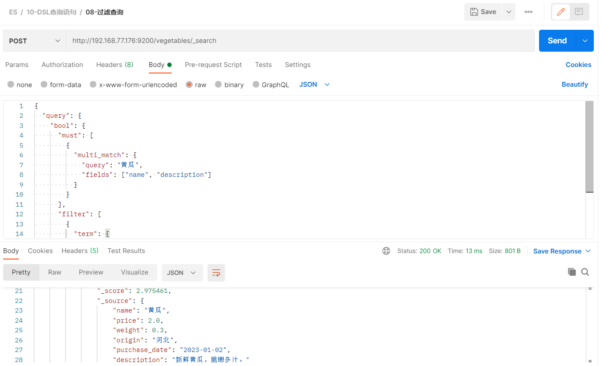
Task: Expand the Save options arrow
Action: (x=508, y=12)
